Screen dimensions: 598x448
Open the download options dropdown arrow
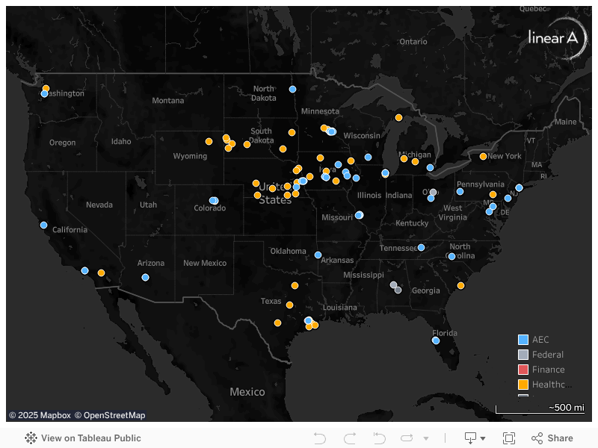coord(483,439)
